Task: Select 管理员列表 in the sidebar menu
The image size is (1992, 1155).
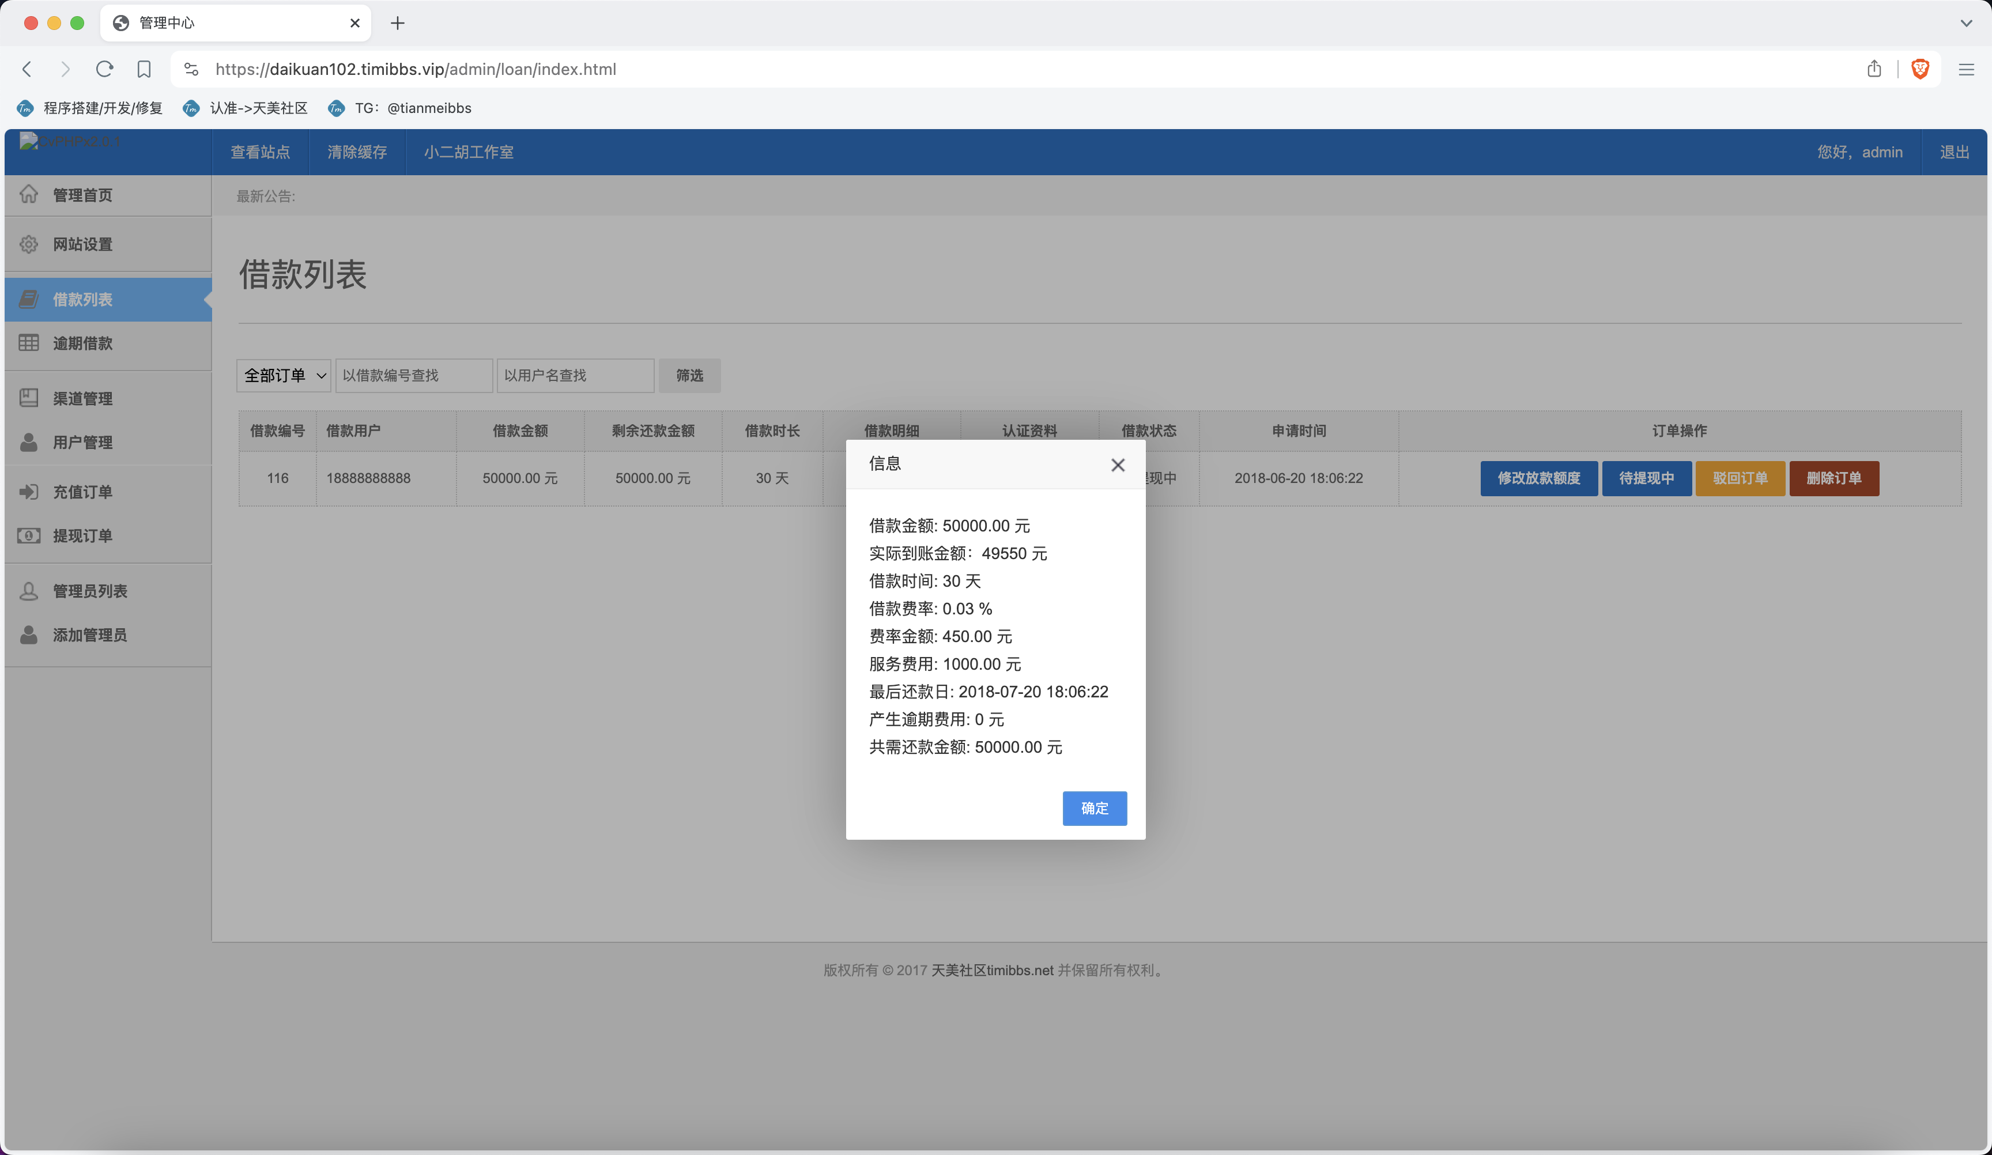Action: click(89, 591)
